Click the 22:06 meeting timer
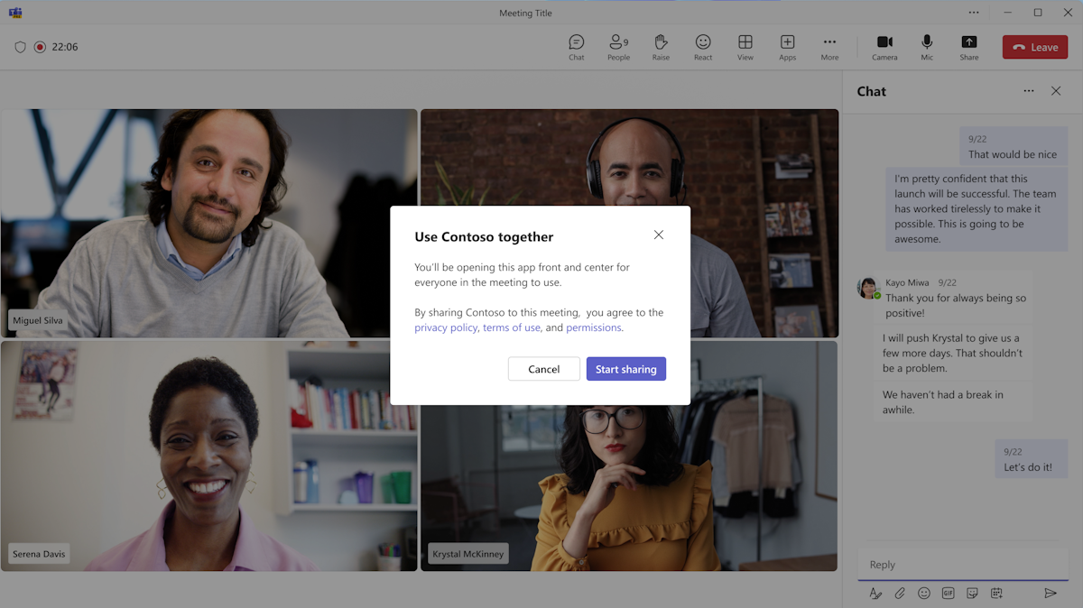Viewport: 1083px width, 608px height. [65, 47]
